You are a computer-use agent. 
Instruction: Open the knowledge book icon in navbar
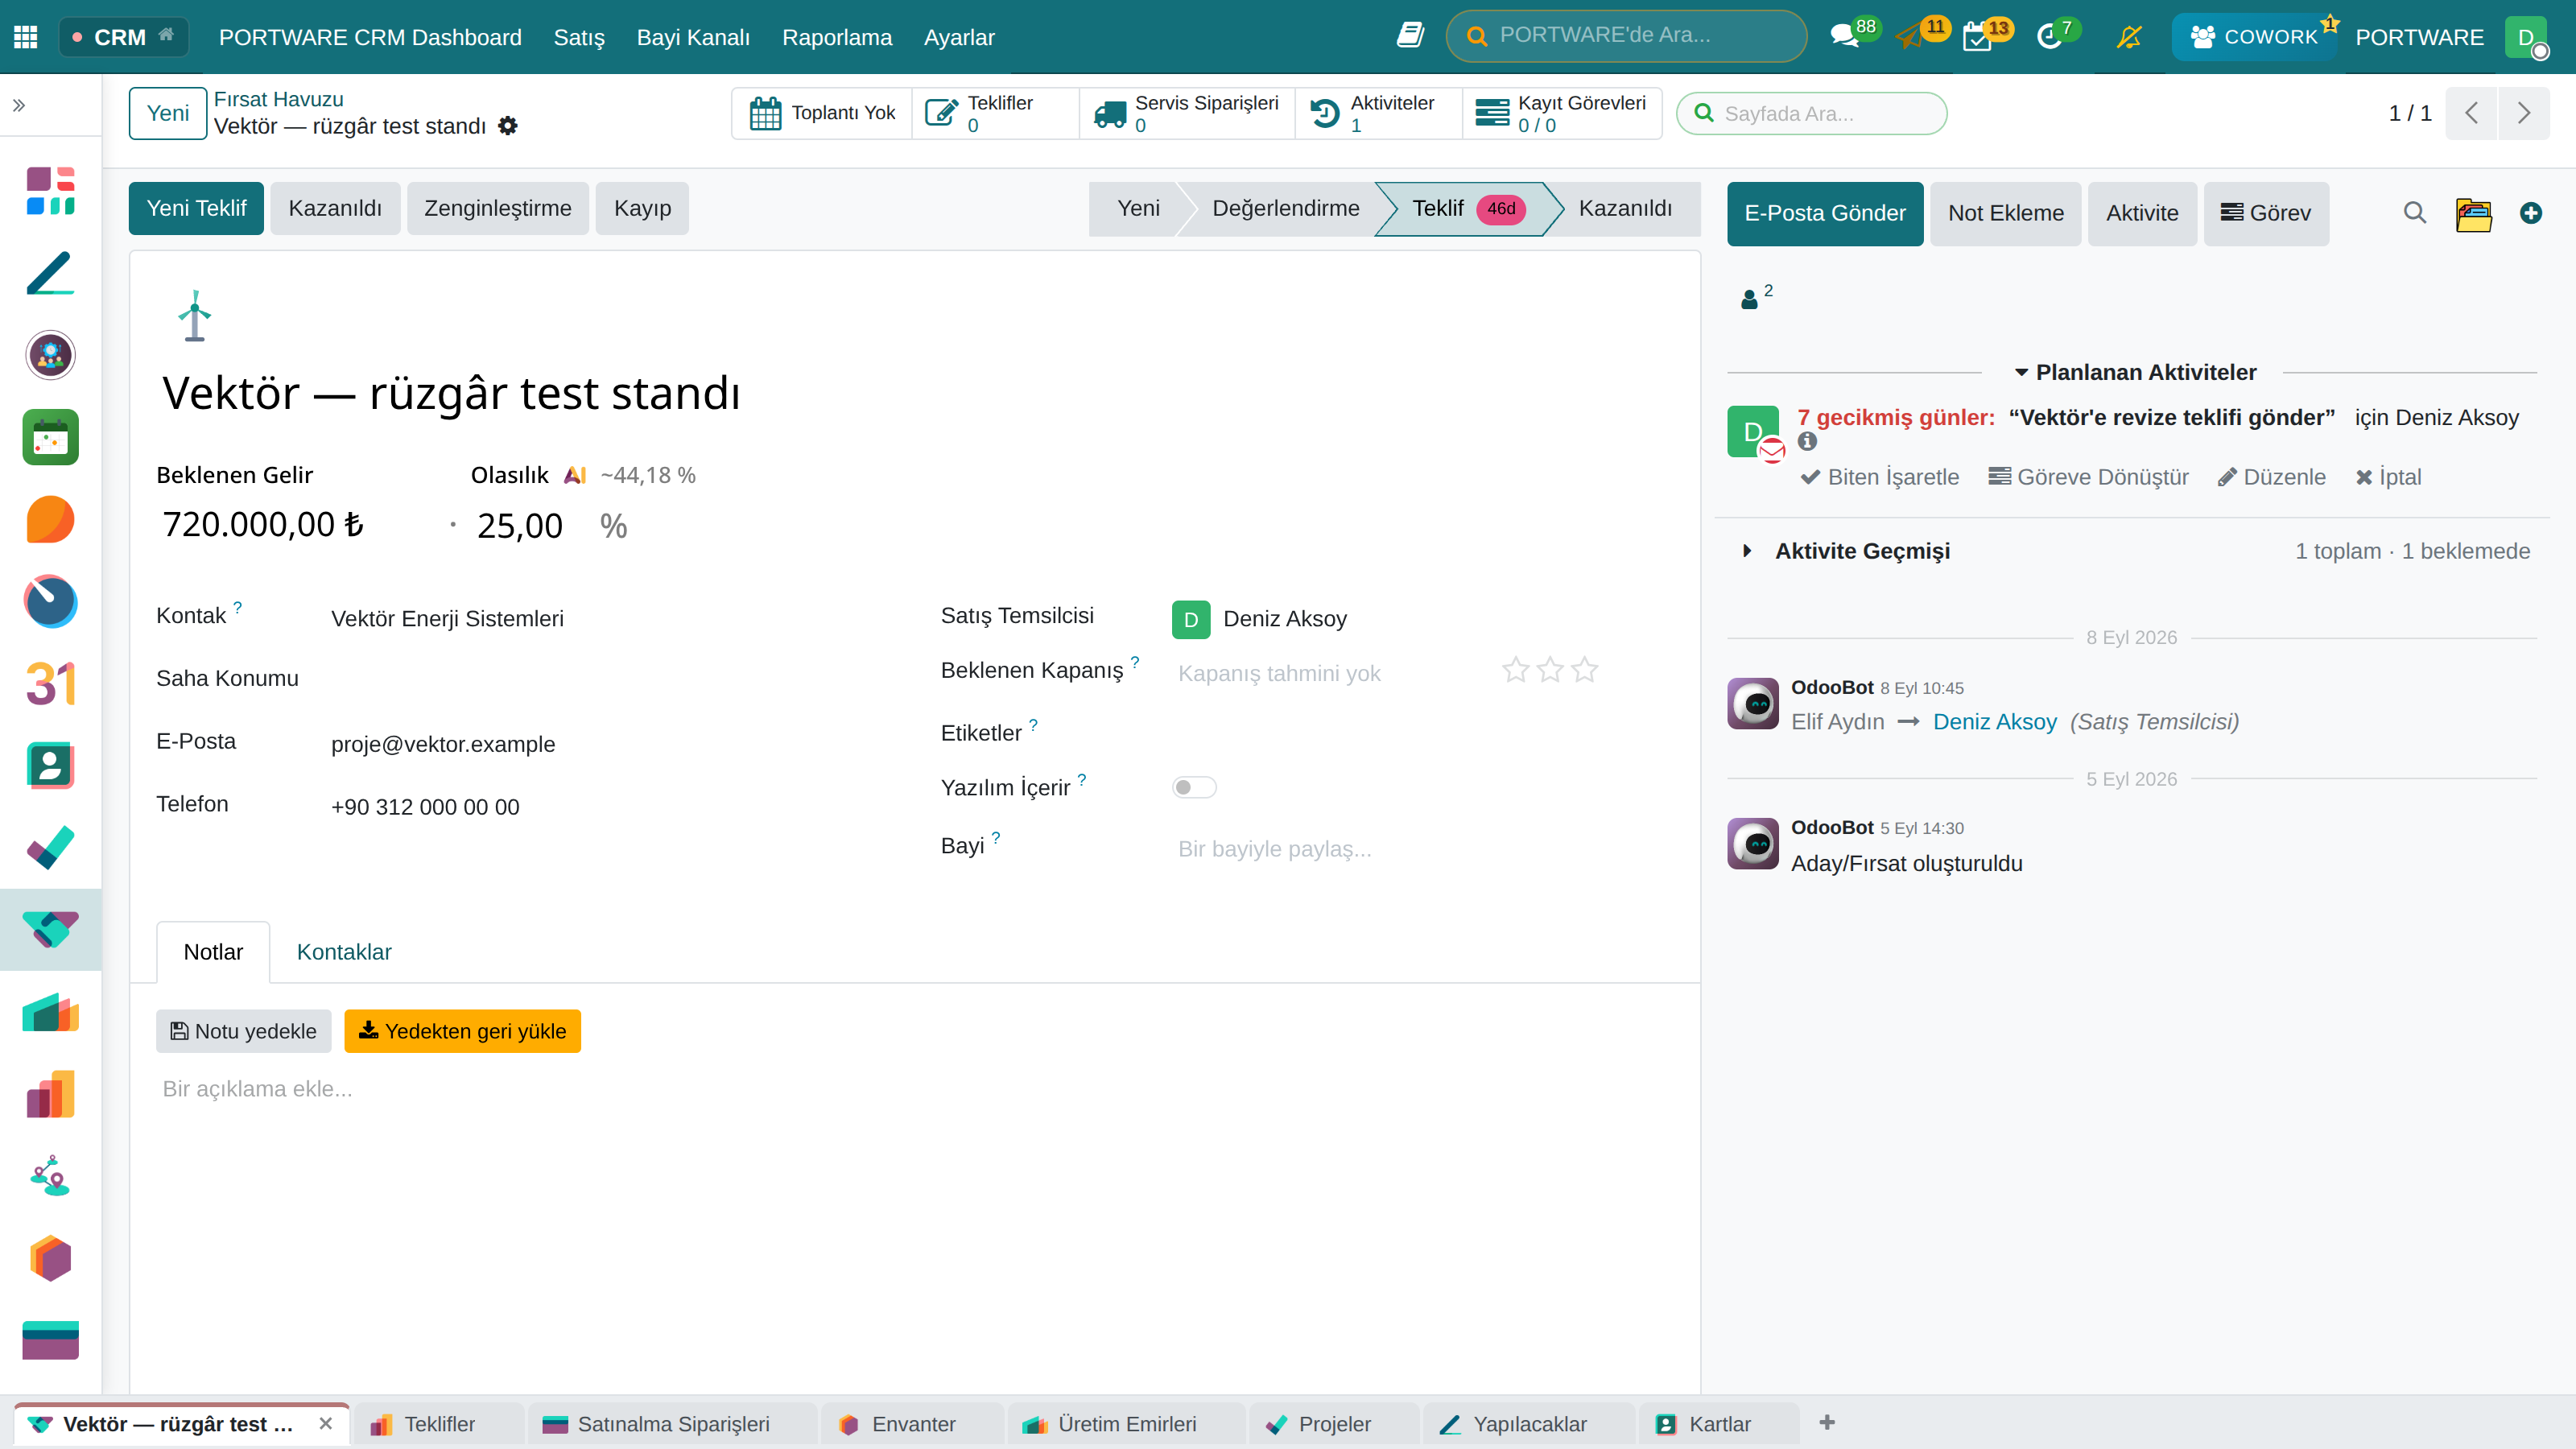point(1410,36)
